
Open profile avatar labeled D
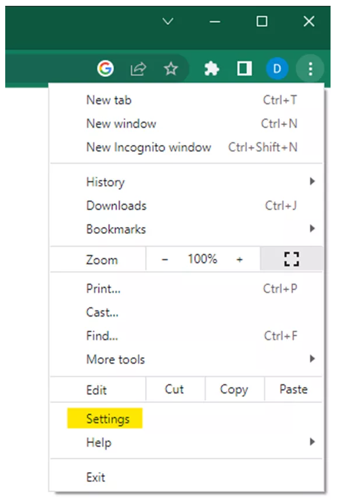277,69
